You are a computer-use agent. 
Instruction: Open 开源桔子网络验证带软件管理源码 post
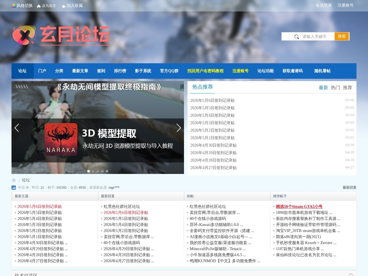[x=308, y=225]
